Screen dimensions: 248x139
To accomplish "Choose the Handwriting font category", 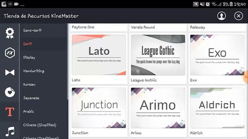I will pyautogui.click(x=34, y=71).
